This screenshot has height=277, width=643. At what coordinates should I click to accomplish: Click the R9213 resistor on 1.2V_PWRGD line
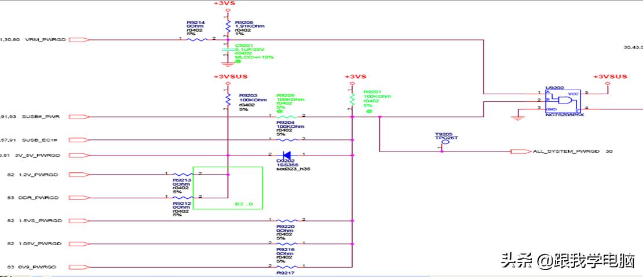point(183,174)
